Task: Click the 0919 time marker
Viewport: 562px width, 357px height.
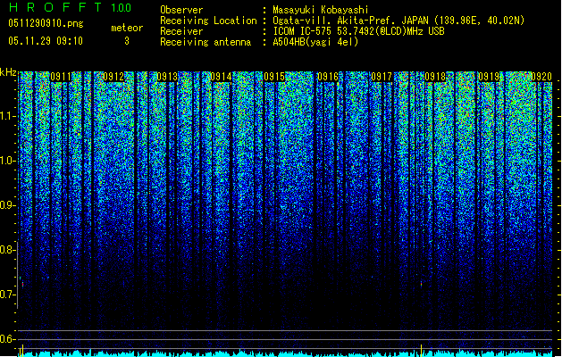Action: click(x=489, y=77)
